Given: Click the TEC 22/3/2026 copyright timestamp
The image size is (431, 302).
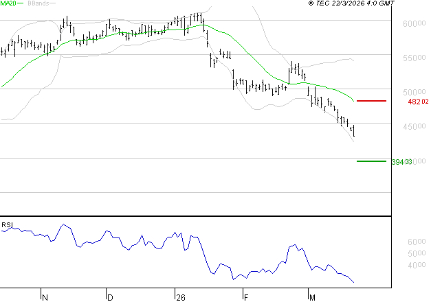Looking at the screenshot, I should coord(351,3).
